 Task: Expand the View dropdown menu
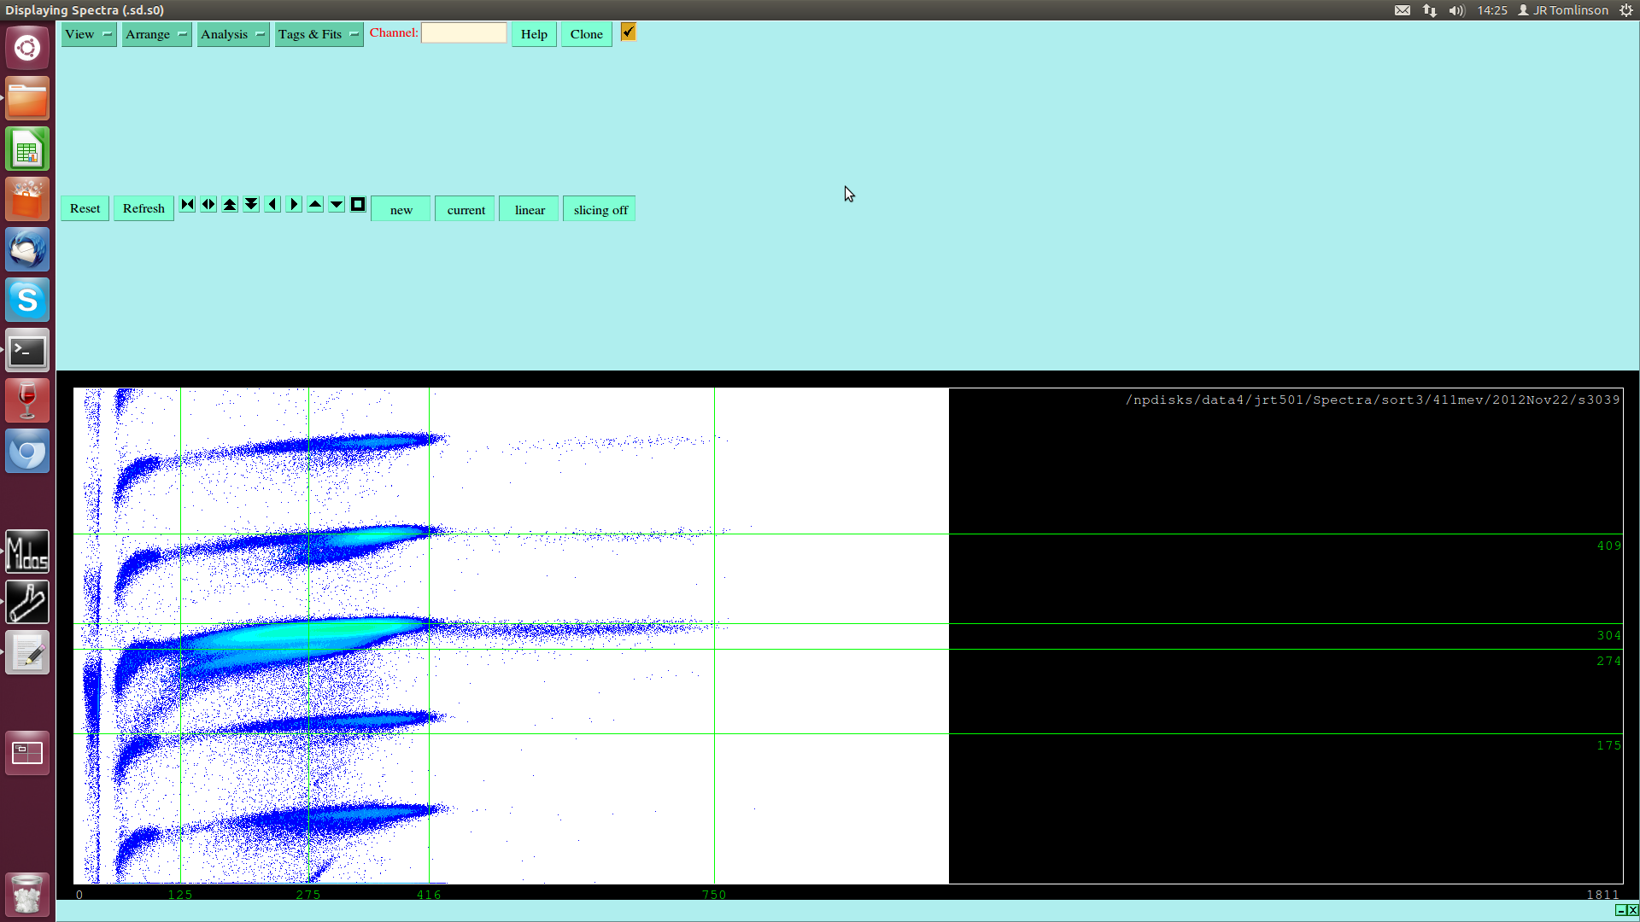pyautogui.click(x=89, y=34)
